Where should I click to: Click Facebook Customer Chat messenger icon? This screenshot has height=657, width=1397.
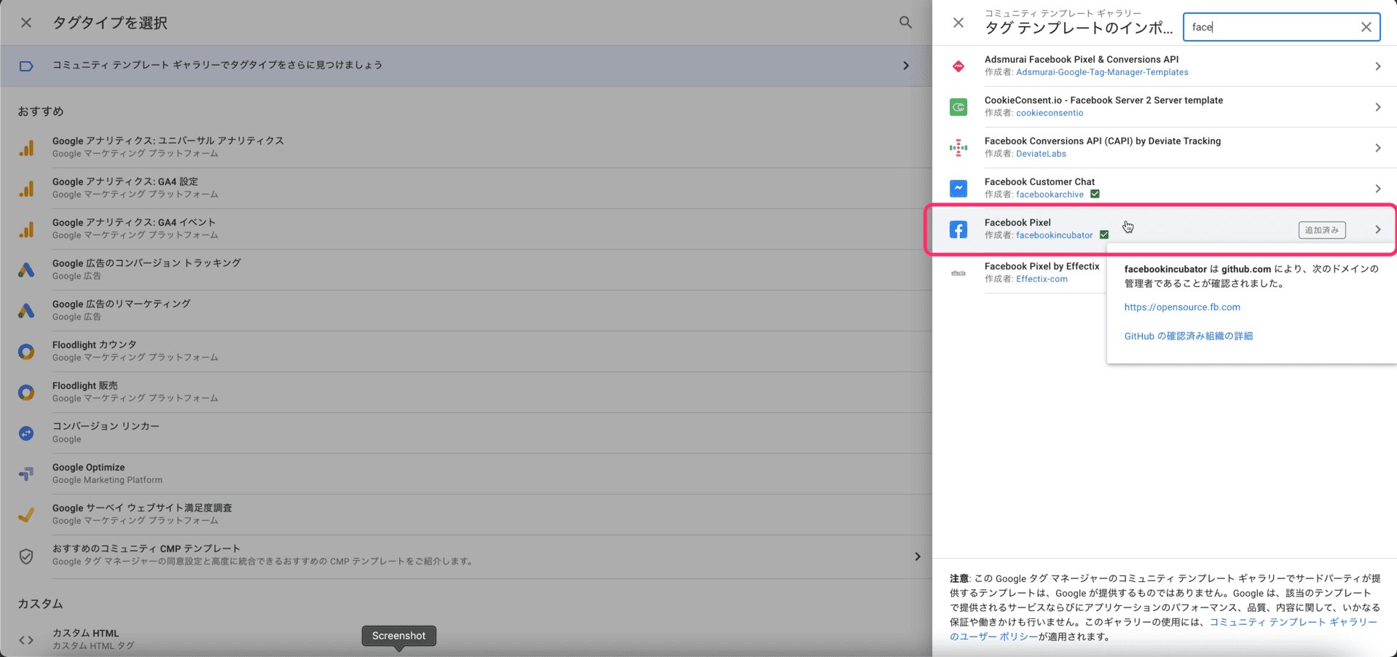click(x=959, y=189)
